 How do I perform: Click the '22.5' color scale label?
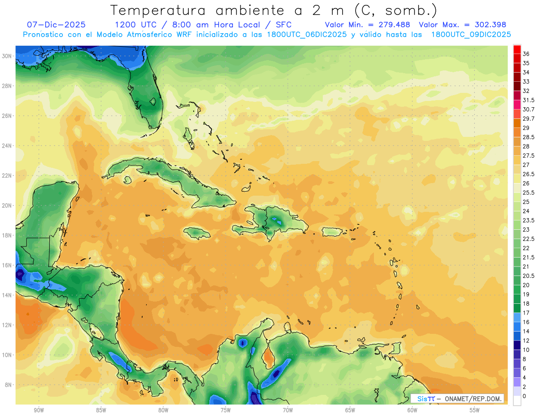[x=529, y=239]
